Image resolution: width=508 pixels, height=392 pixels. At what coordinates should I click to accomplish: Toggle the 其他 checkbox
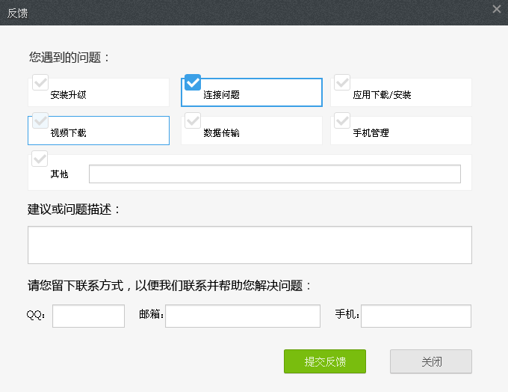[x=40, y=159]
